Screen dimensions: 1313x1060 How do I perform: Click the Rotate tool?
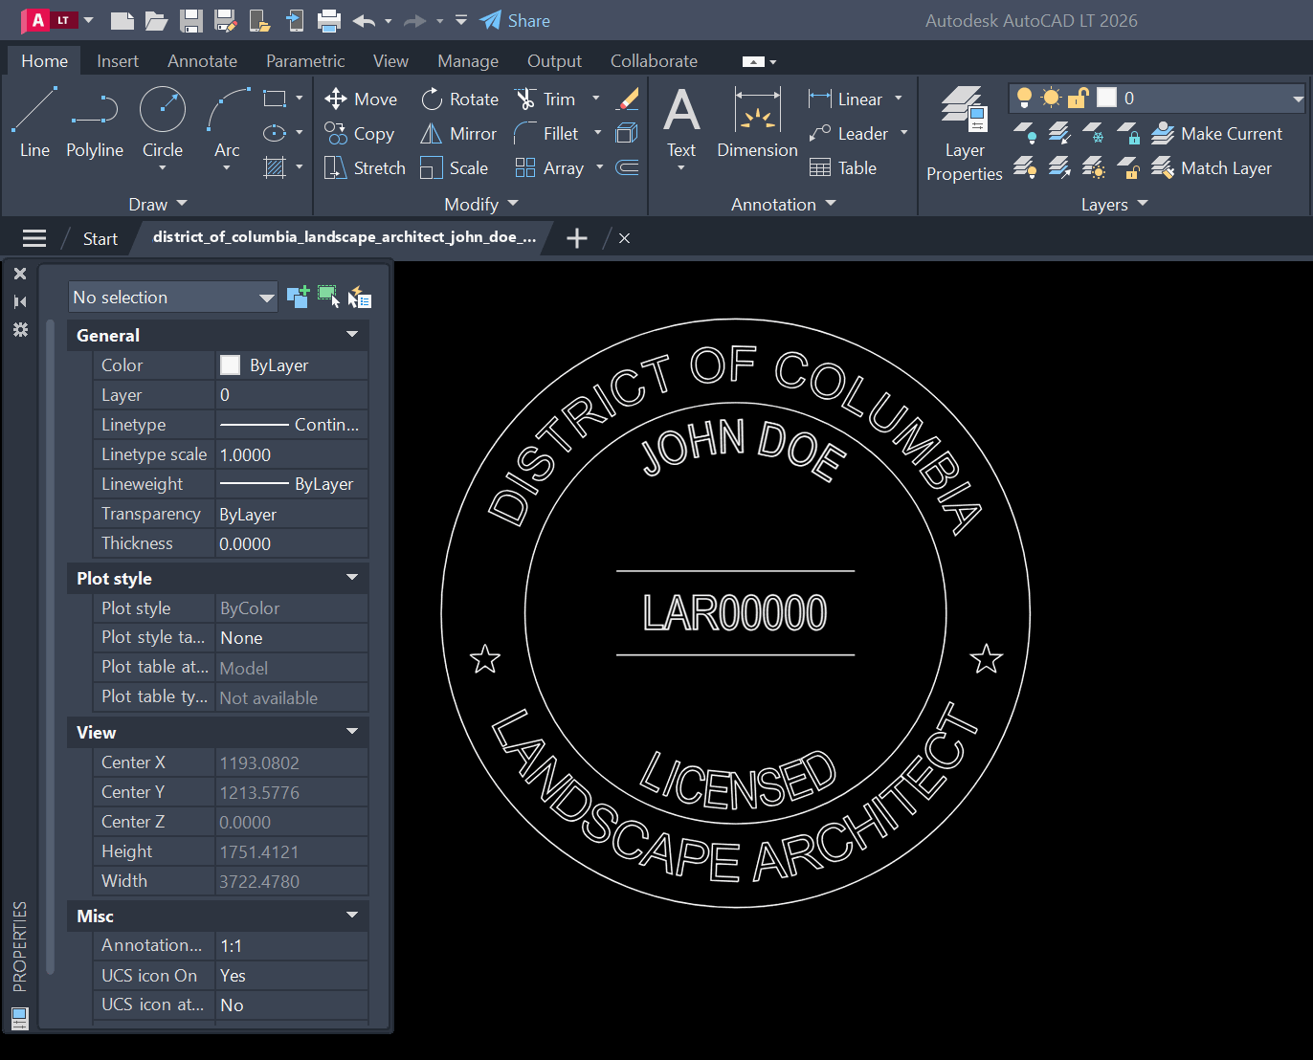(460, 99)
